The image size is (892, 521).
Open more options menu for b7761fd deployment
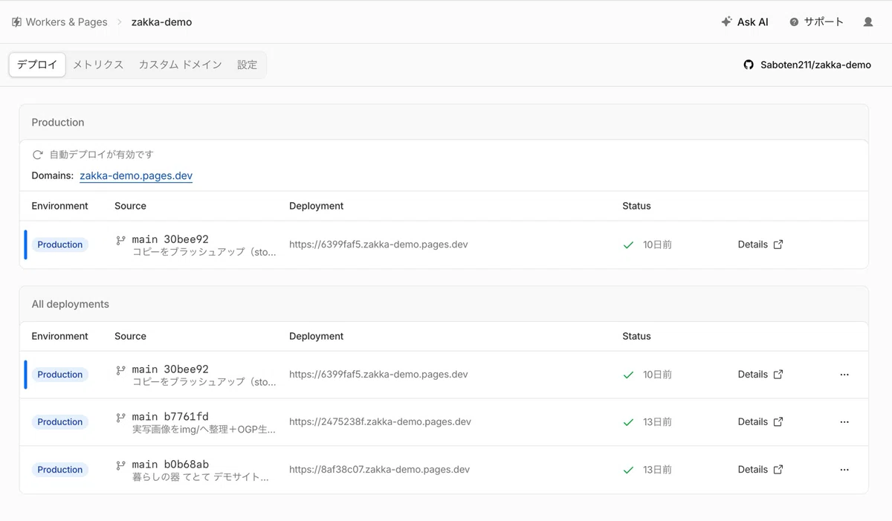(x=844, y=422)
